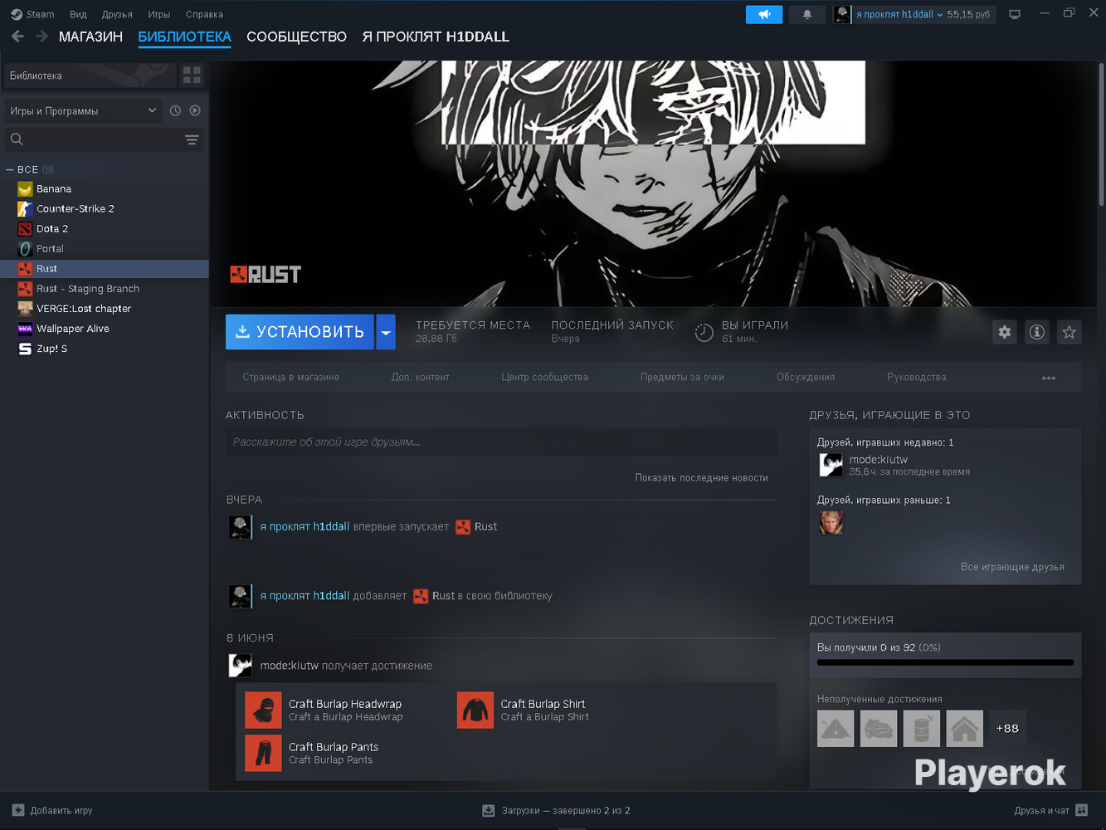This screenshot has height=830, width=1106.
Task: Show the +88 remaining achievements
Action: [x=1007, y=729]
